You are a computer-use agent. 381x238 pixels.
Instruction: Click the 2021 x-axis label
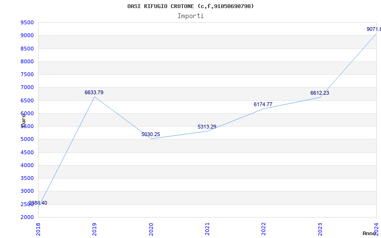(x=207, y=229)
